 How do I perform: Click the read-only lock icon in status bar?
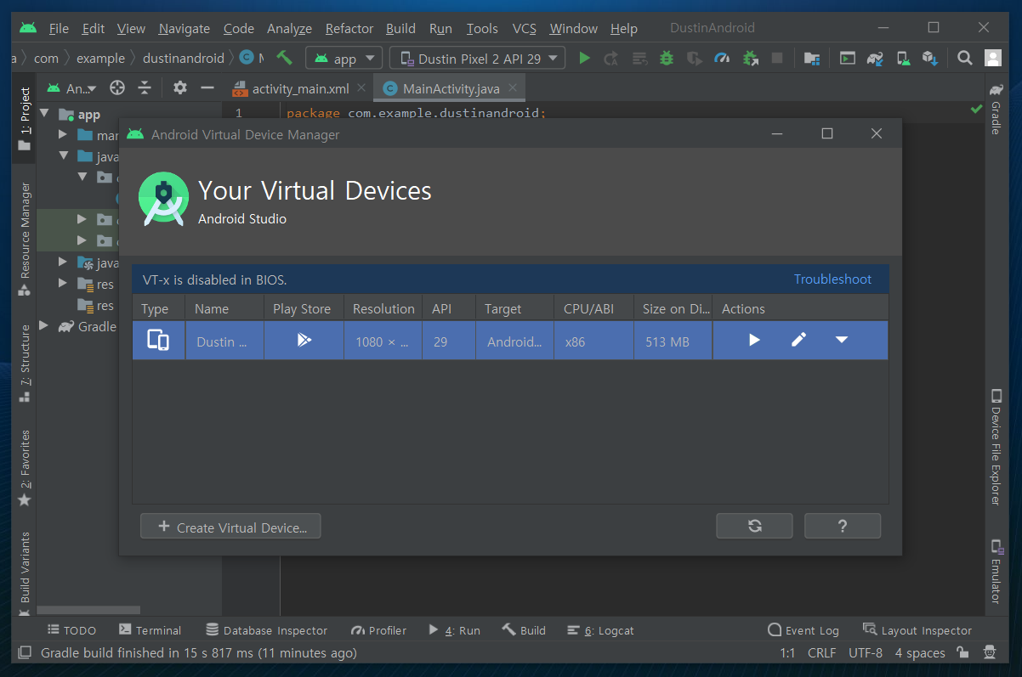point(962,652)
